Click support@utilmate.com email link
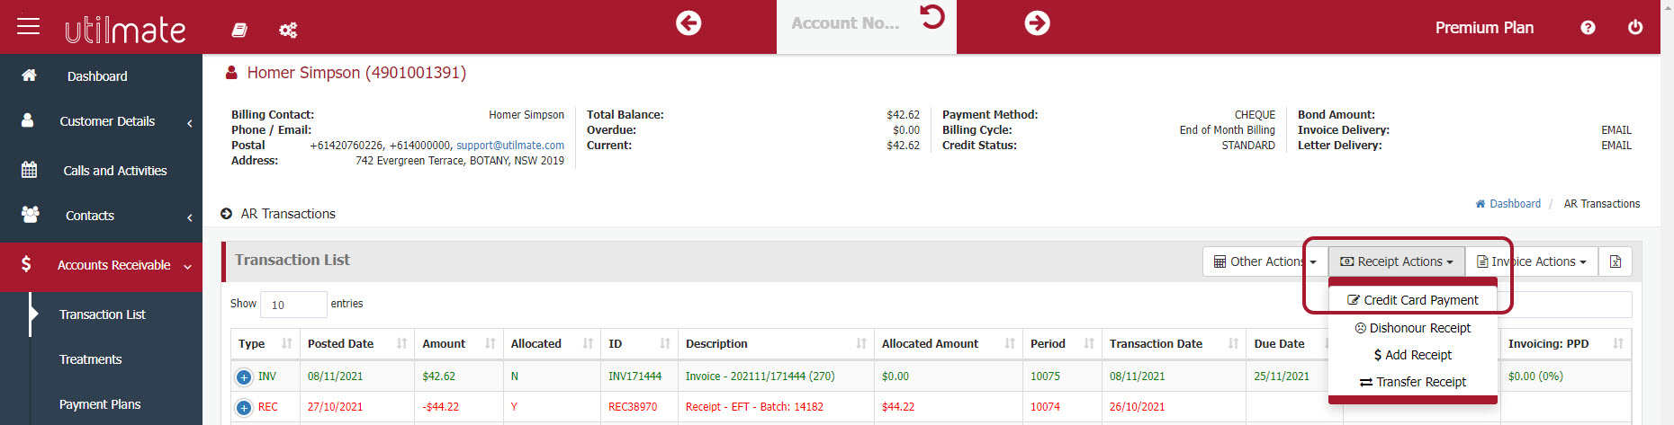 pos(510,146)
